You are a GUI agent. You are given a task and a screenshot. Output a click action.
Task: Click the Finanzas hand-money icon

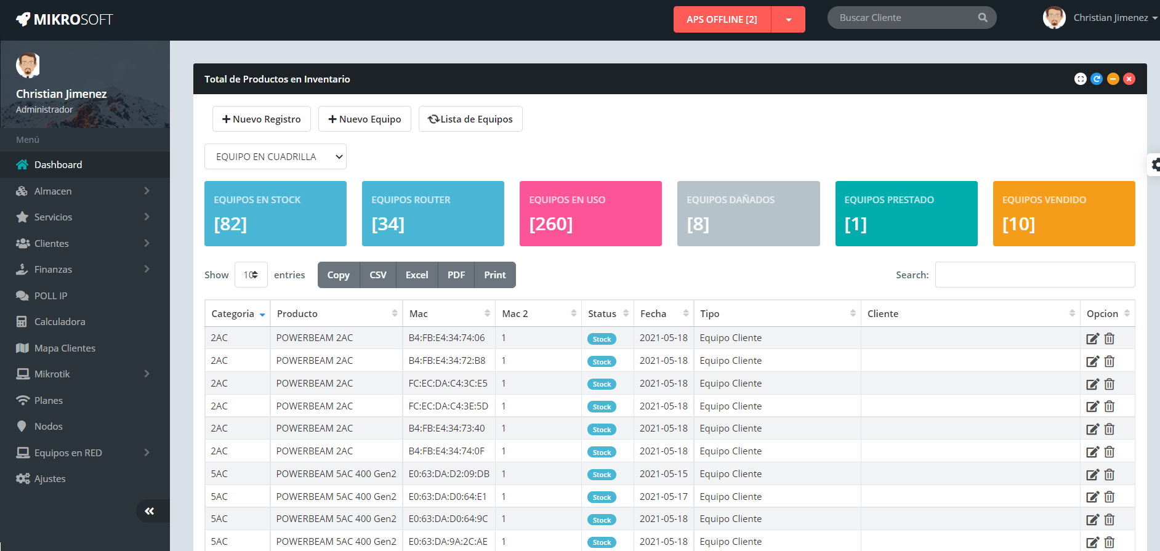click(x=22, y=269)
